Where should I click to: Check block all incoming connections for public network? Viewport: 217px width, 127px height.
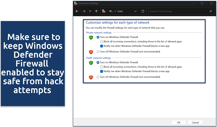[x=101, y=67]
